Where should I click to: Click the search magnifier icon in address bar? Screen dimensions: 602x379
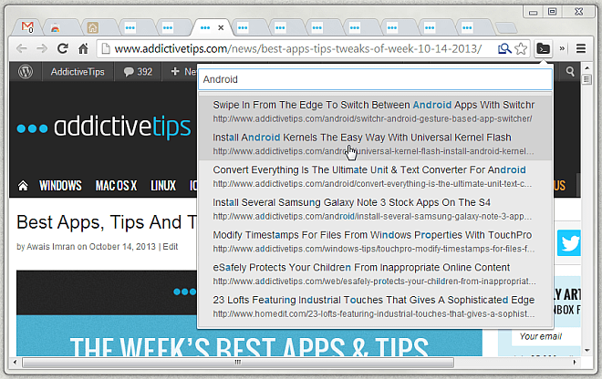click(504, 48)
